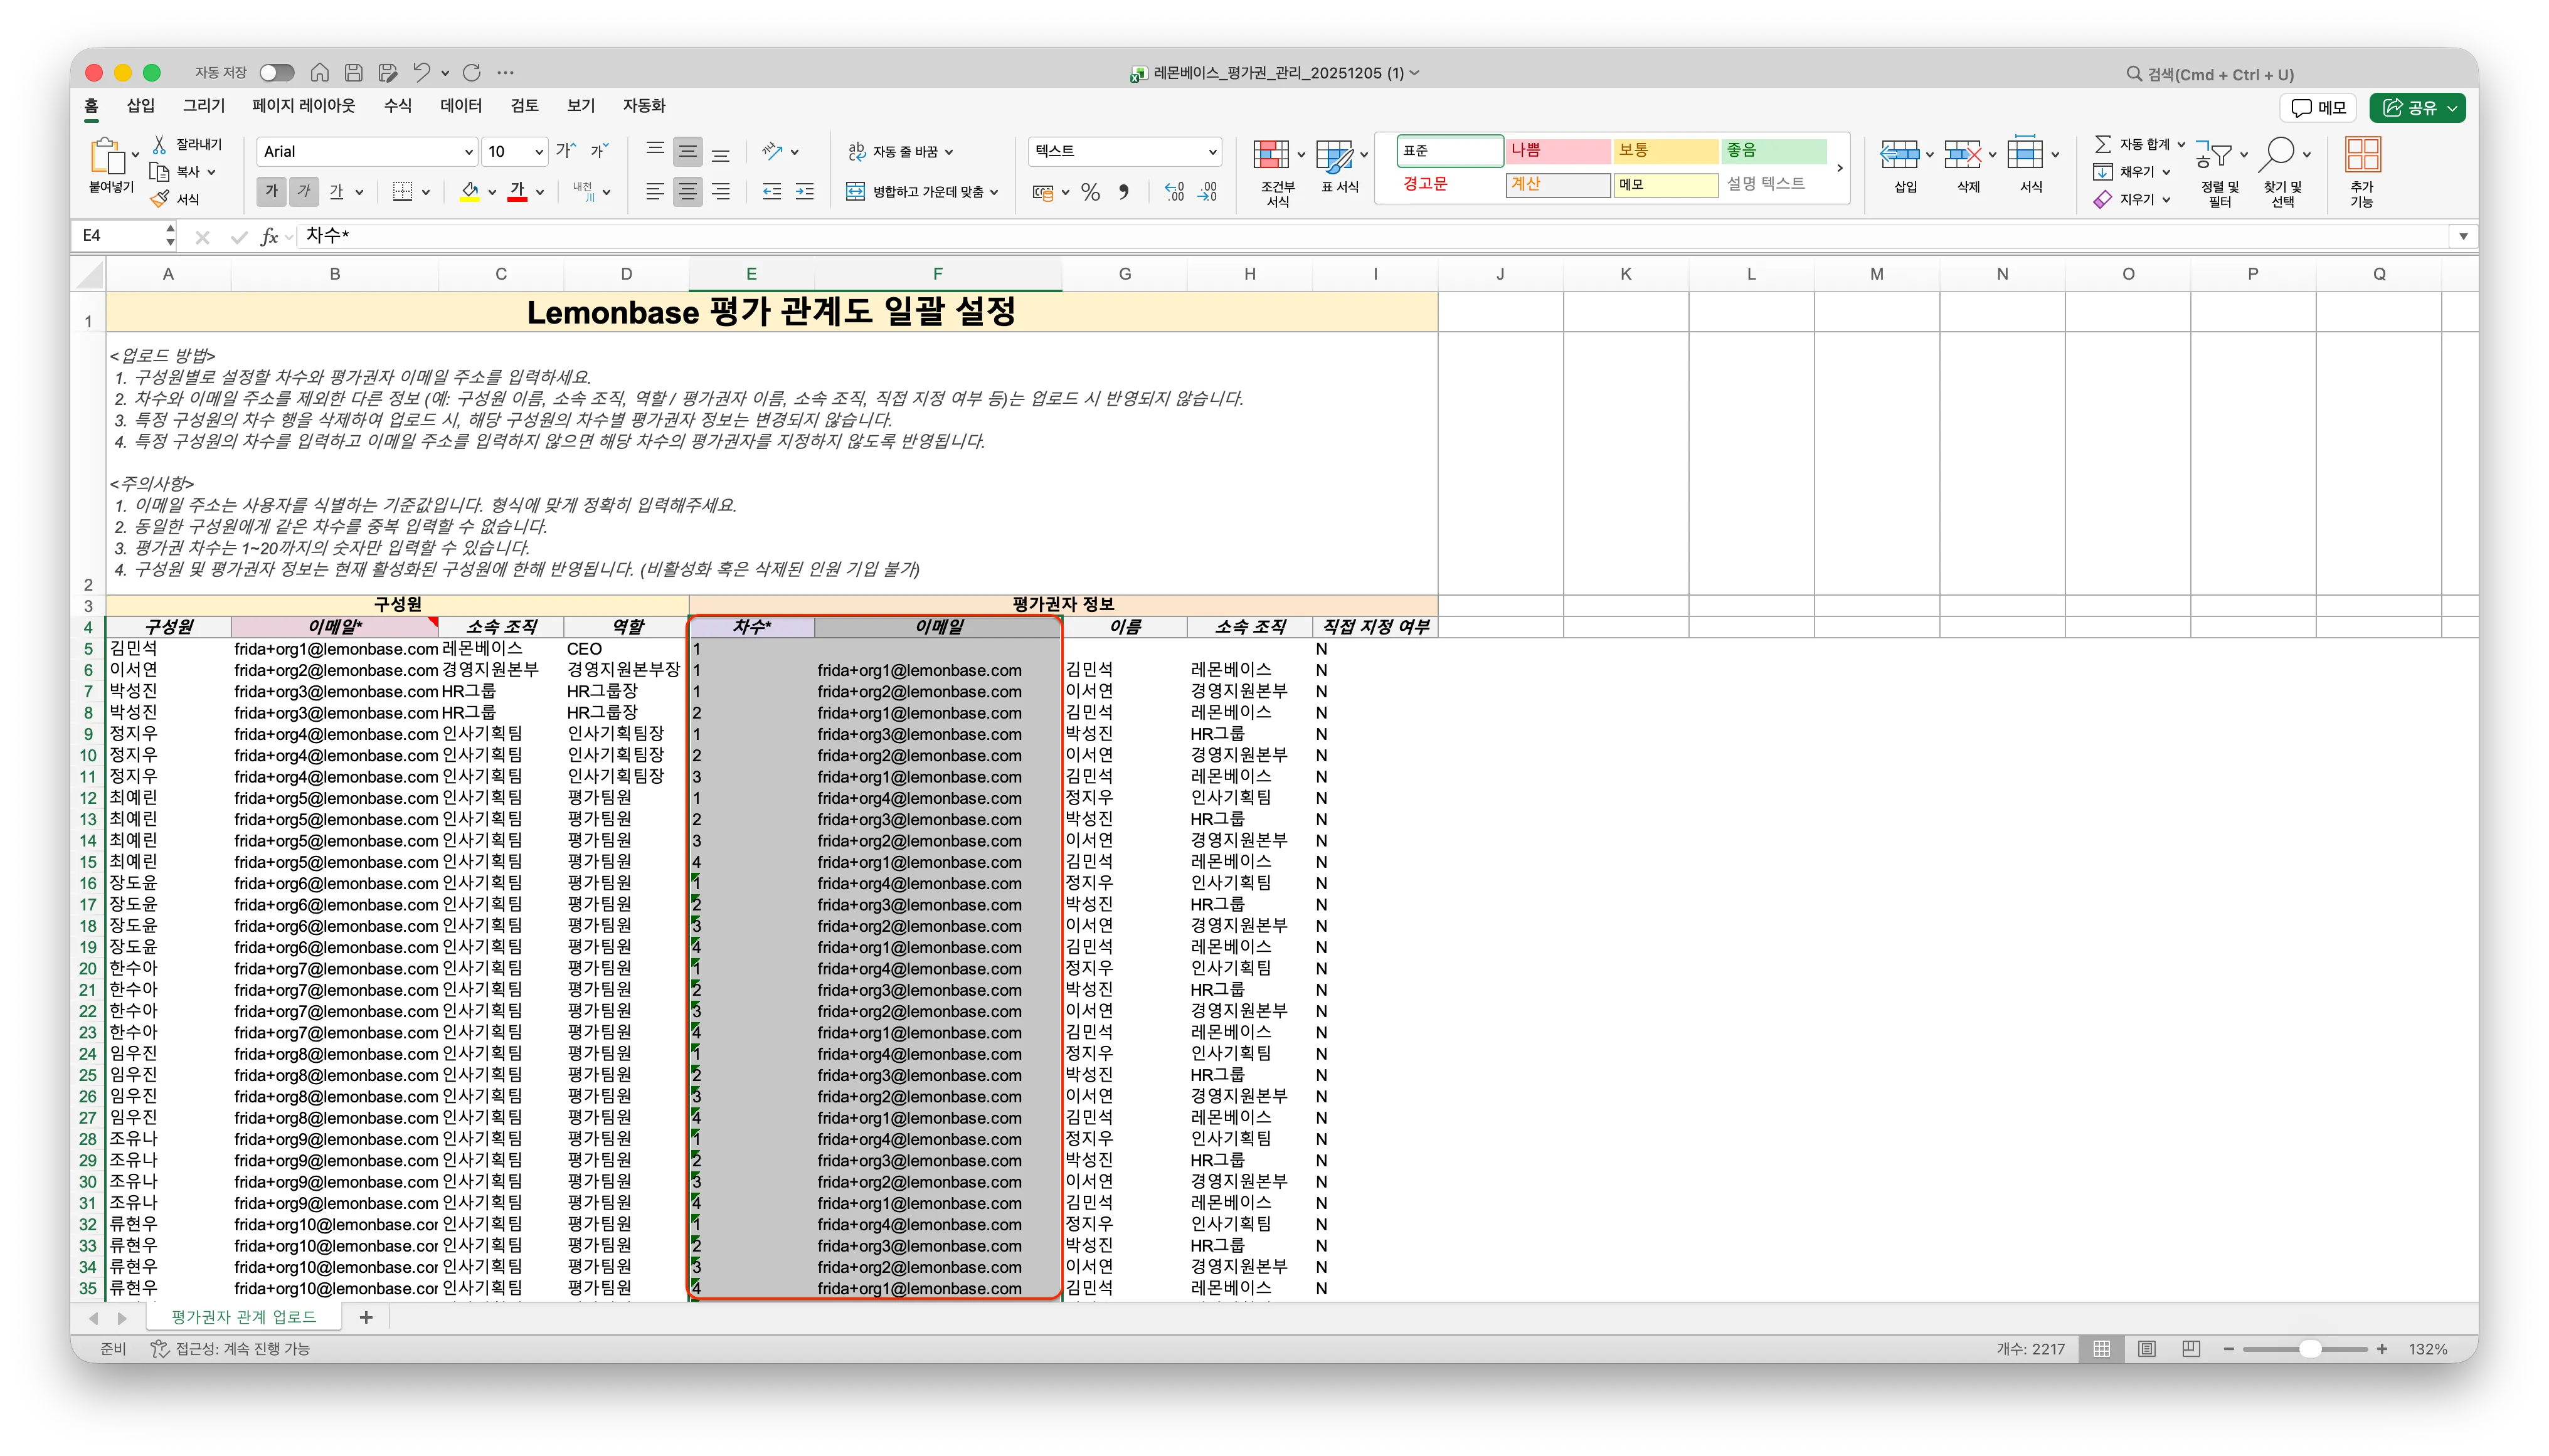The height and width of the screenshot is (1456, 2549).
Task: Click the decrease decimal icon
Action: point(1208,192)
